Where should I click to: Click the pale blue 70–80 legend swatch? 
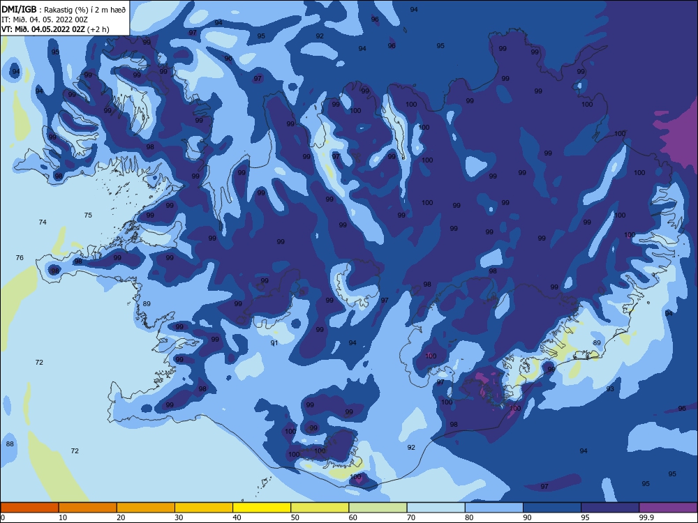point(436,508)
